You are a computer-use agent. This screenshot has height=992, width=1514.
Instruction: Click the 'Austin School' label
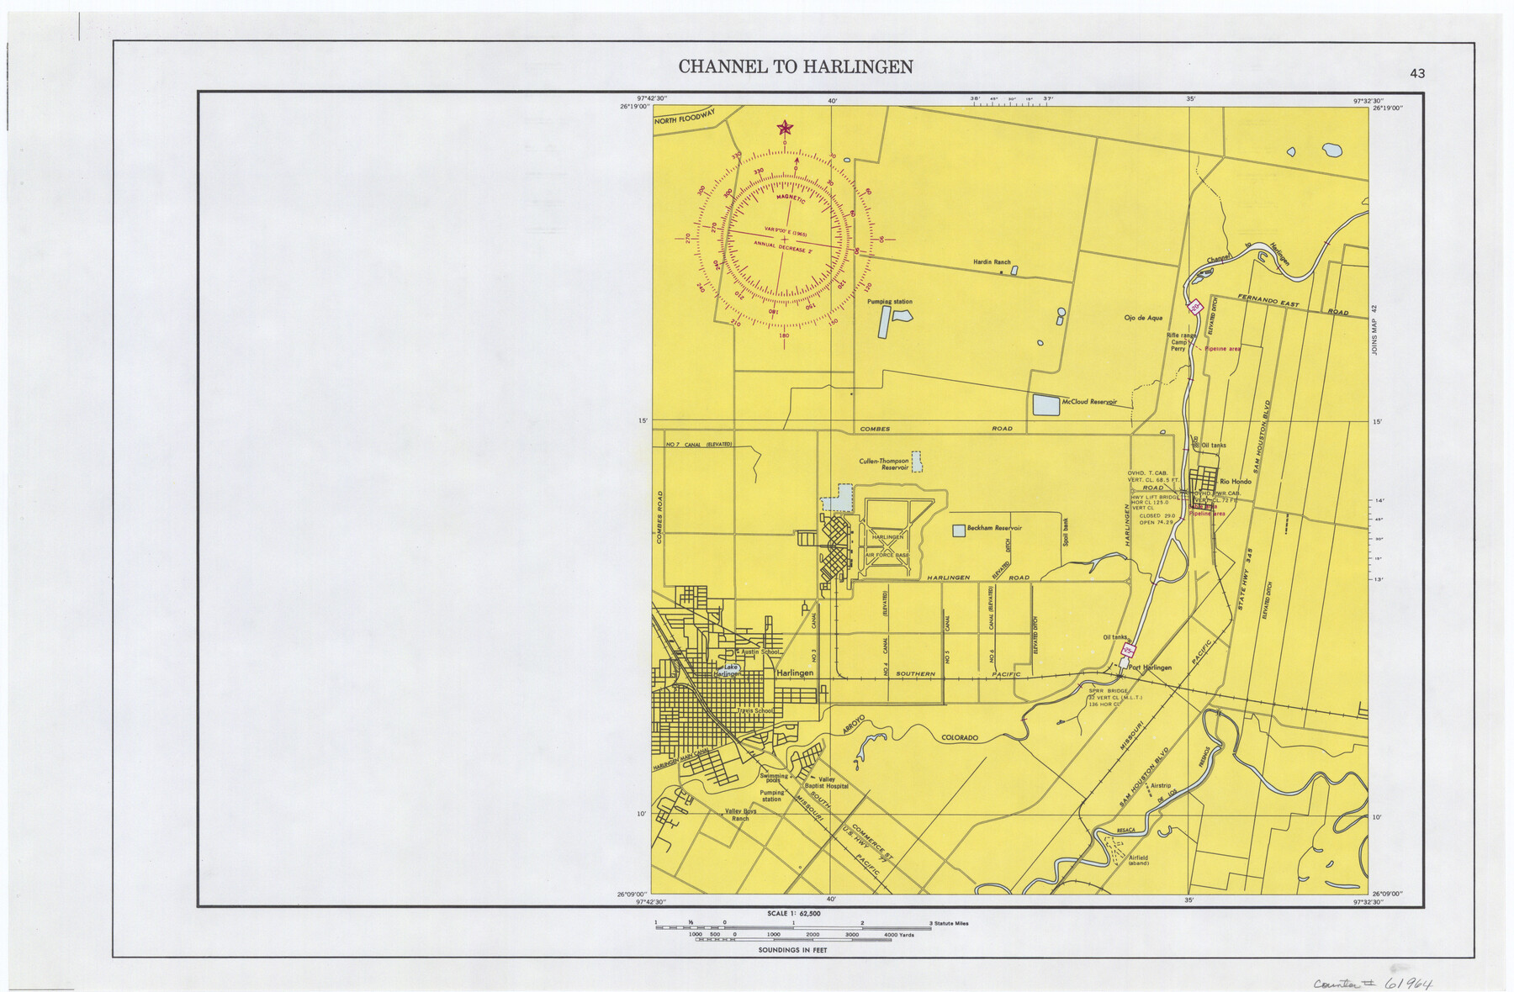point(760,652)
